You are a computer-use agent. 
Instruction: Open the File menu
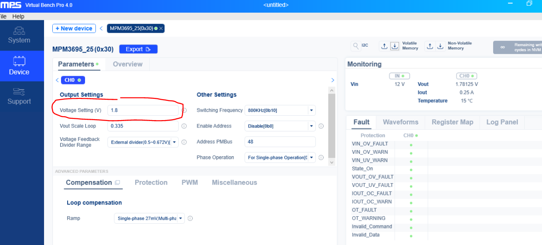[x=3, y=17]
